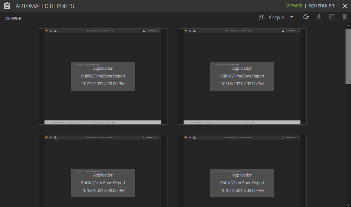Click the scroll up arrow of the viewer
Screen dimensions: 351x207
pyautogui.click(x=348, y=26)
